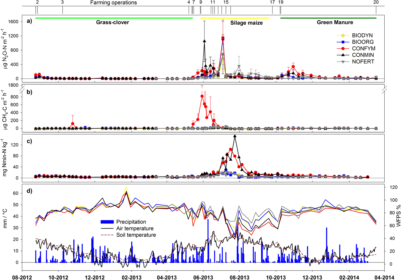Click the 04-2014 x-axis date label
Viewport: 401px width, 280px height.
pyautogui.click(x=385, y=277)
